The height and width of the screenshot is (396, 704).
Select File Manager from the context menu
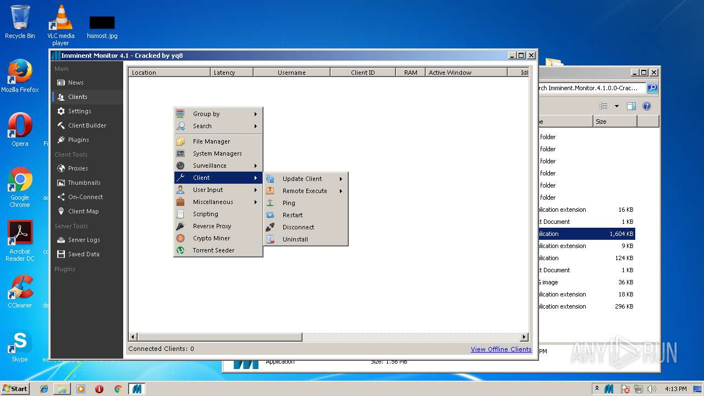218,141
